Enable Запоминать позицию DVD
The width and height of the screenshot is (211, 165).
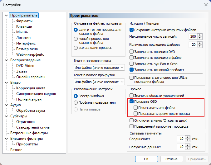click(x=131, y=52)
